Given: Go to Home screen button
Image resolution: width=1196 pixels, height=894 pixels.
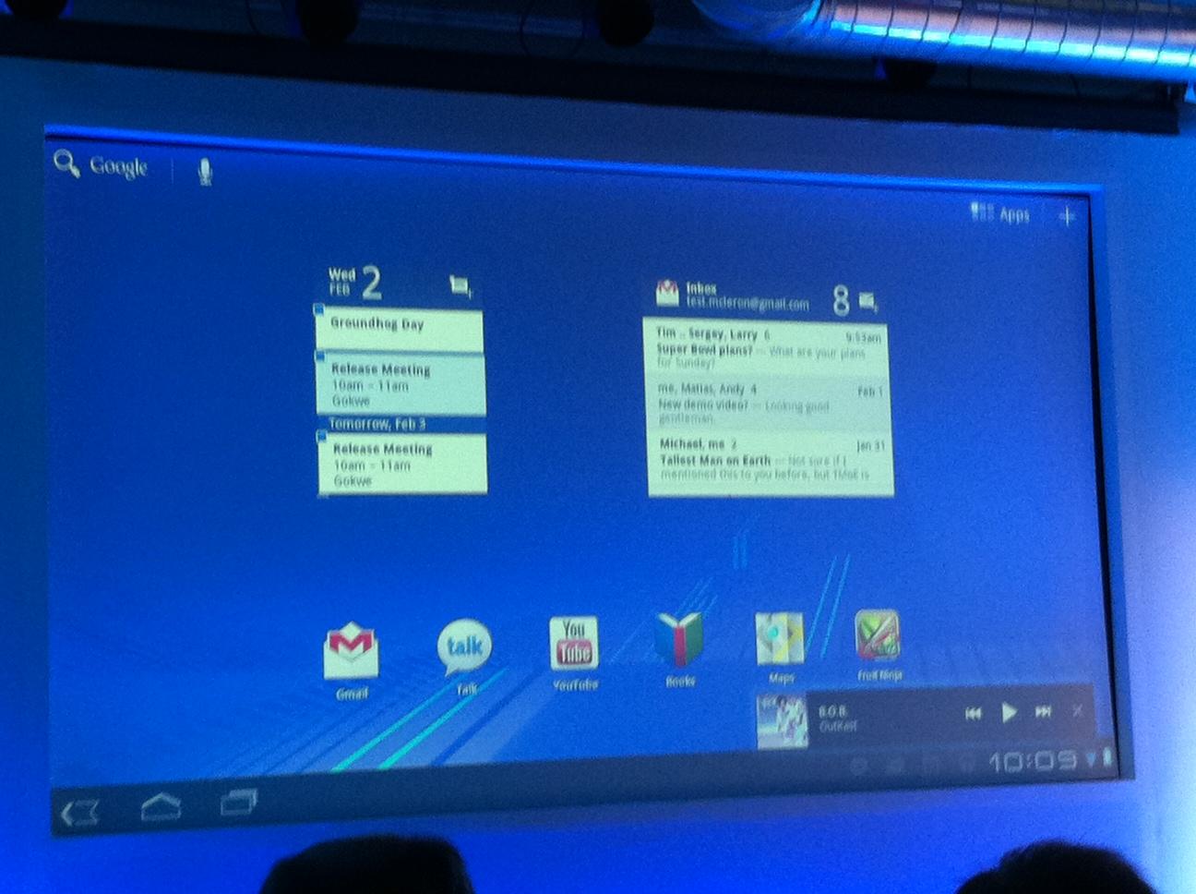Looking at the screenshot, I should point(161,807).
